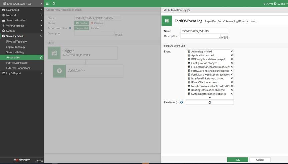
Task: Choose Sequential action execution
Action: pyautogui.click(x=82, y=28)
